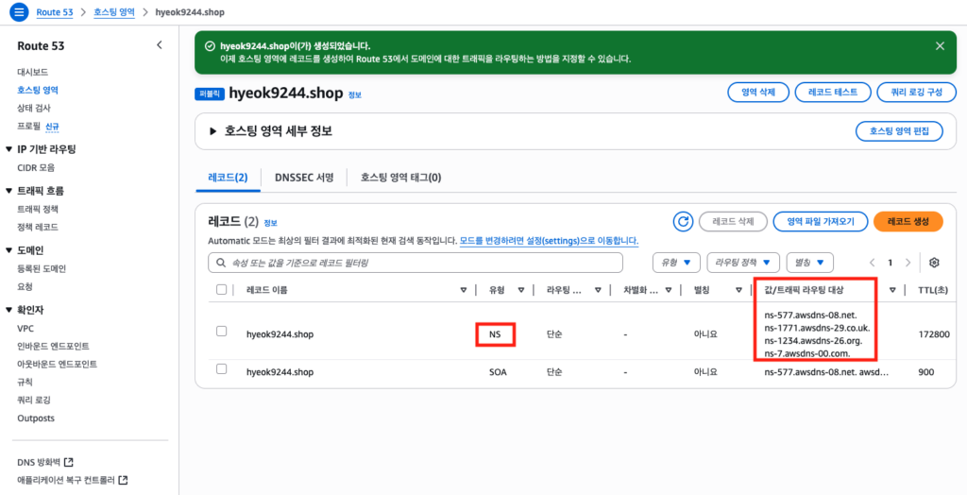Click the 영역 파일 가져오기 button
967x495 pixels.
[820, 221]
